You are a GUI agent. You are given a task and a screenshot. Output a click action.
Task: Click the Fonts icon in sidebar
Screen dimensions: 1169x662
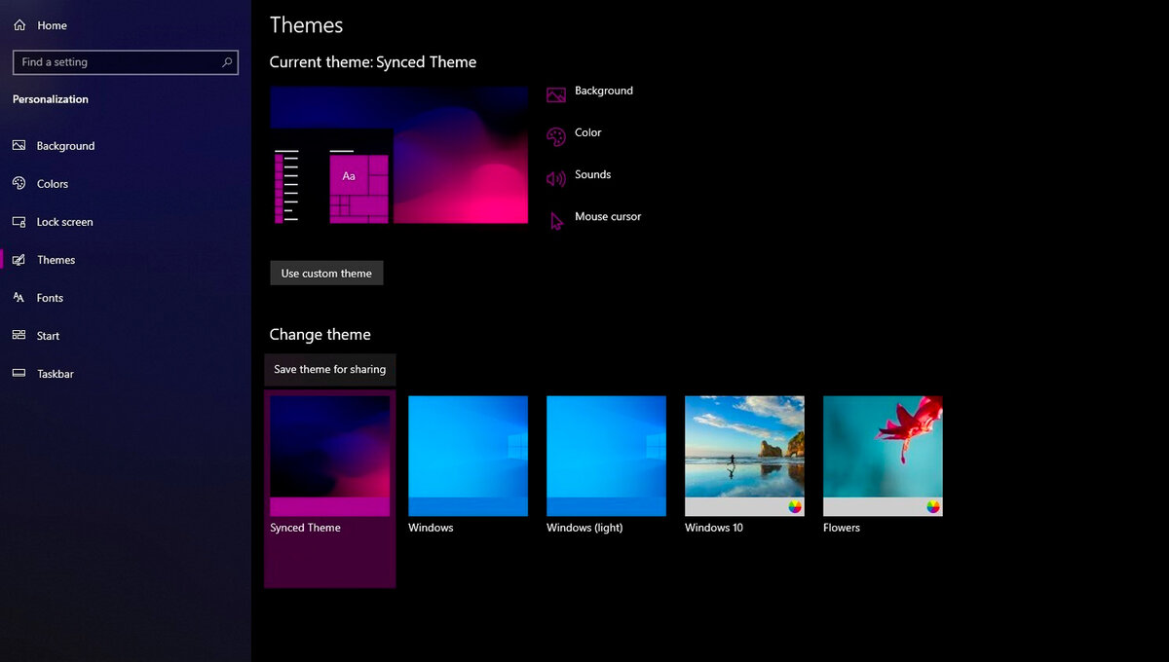point(19,298)
